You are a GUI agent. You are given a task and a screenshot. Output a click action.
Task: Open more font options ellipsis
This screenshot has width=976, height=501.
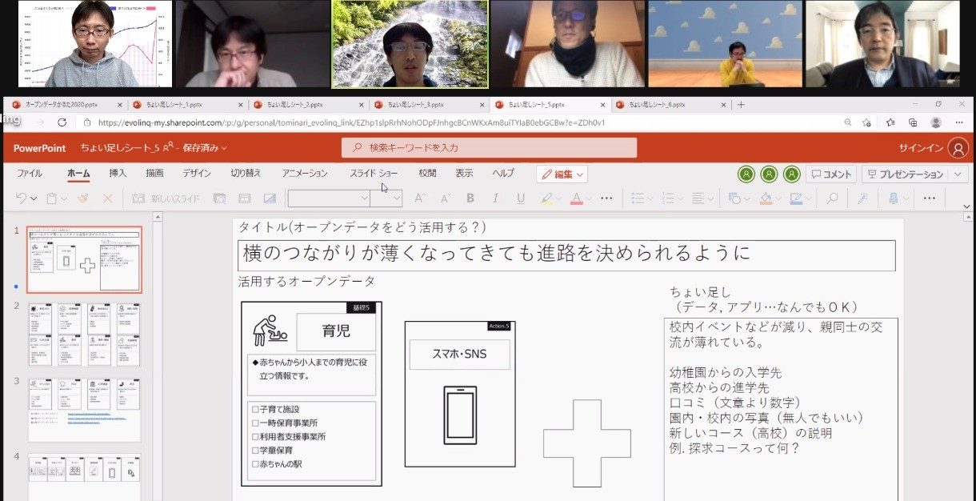(x=606, y=198)
